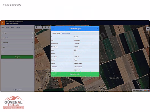Screen dimensions: 150x112
Task: Click the Mahalle No value in dialog
Action: (x=76, y=47)
